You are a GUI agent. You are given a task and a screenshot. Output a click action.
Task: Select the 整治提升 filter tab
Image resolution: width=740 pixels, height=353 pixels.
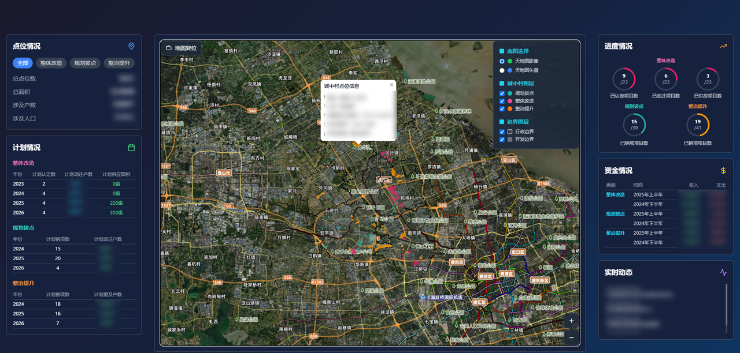pos(120,63)
